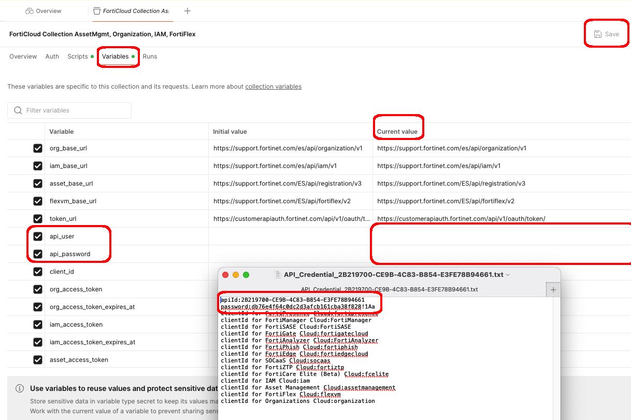631x420 pixels.
Task: Click clientId for FortiSASE Cloud line
Action: click(x=286, y=327)
